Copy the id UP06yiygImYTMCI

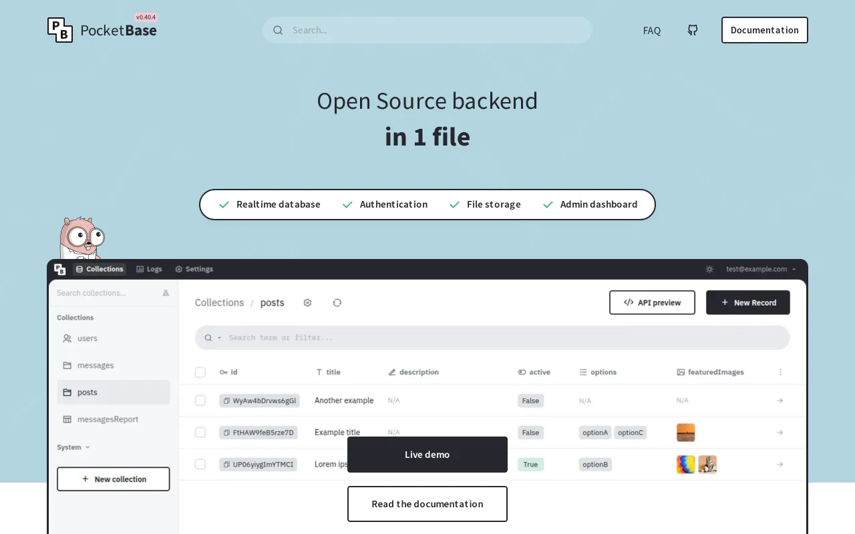[226, 465]
